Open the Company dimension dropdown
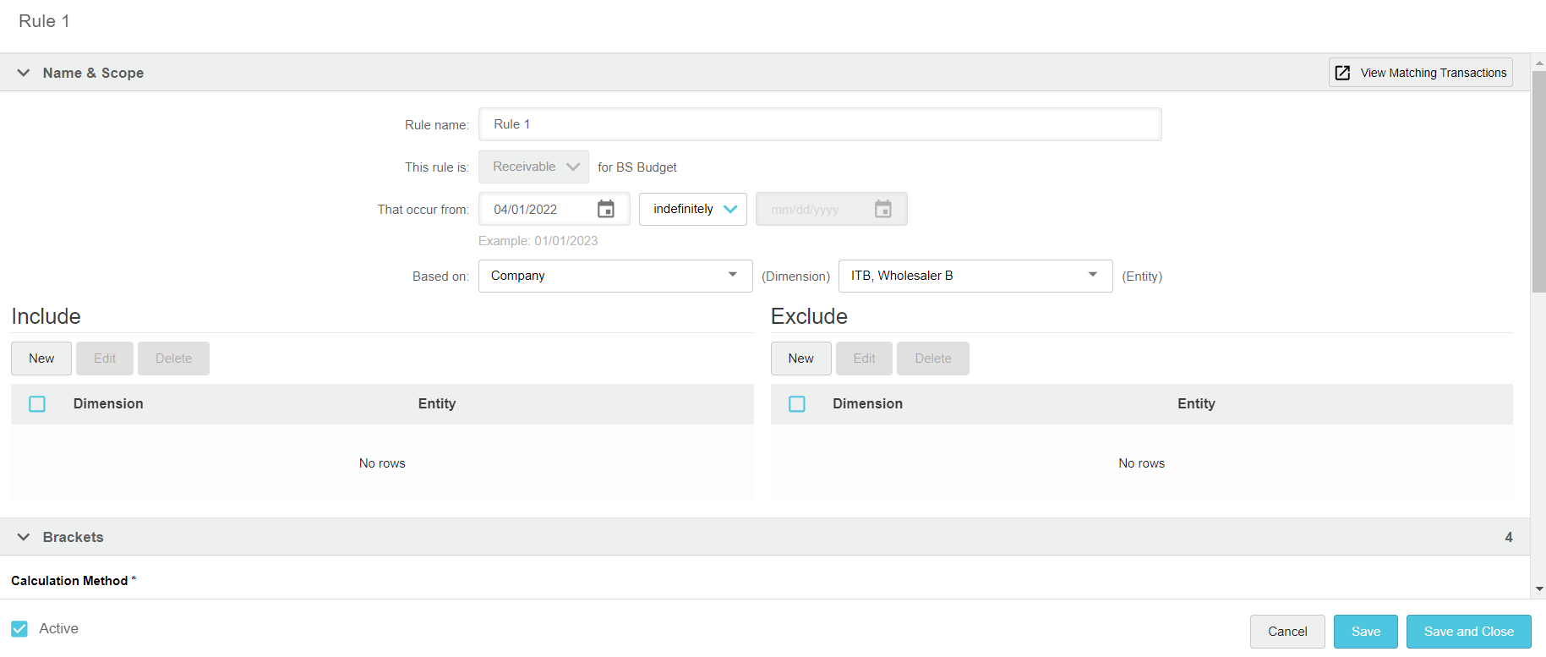Image resolution: width=1546 pixels, height=657 pixels. (615, 276)
